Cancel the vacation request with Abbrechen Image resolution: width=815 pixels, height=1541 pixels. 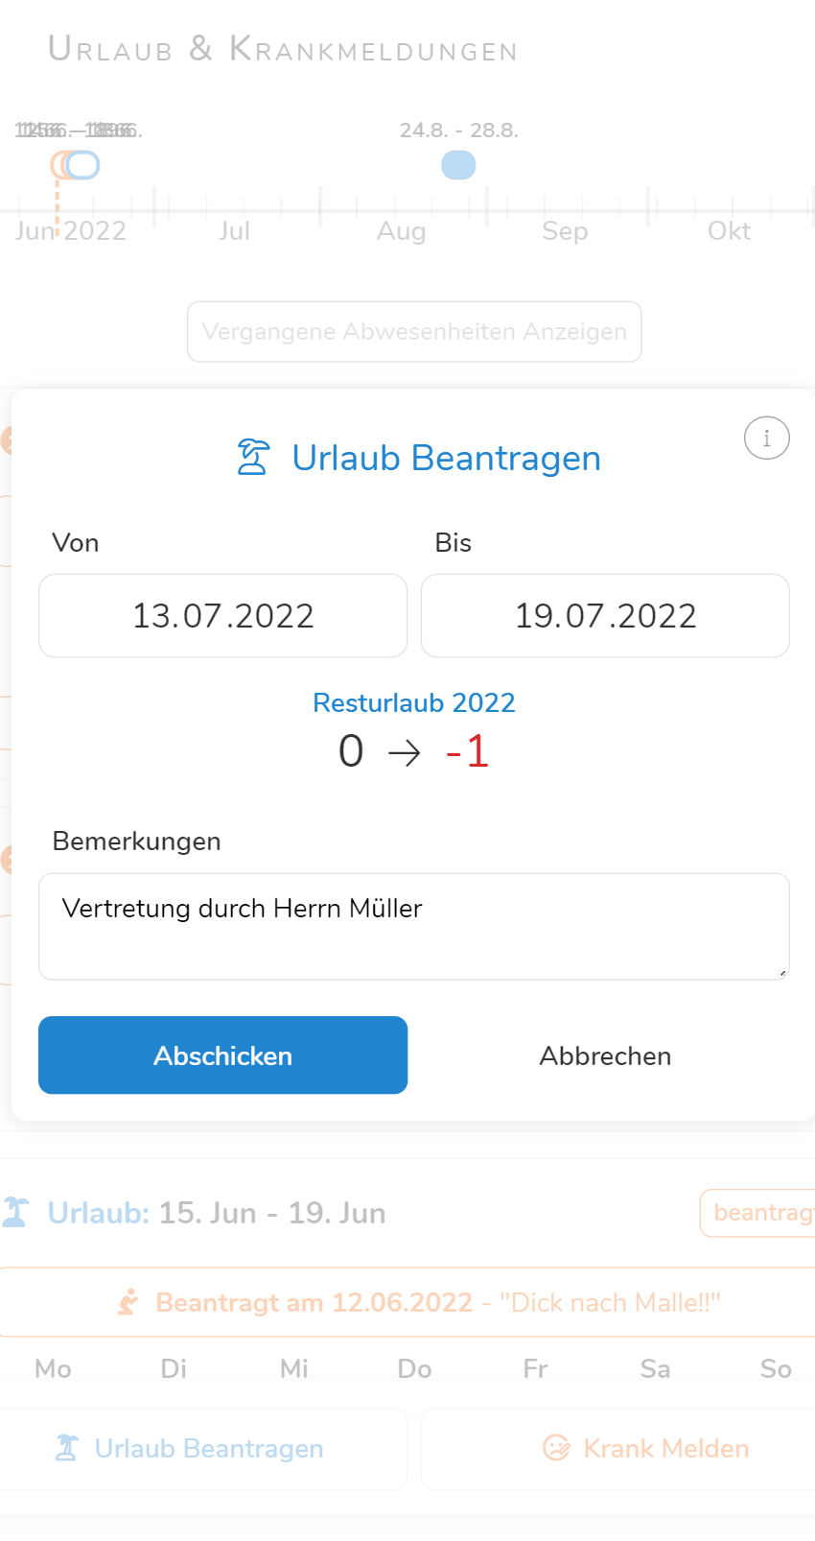click(605, 1055)
